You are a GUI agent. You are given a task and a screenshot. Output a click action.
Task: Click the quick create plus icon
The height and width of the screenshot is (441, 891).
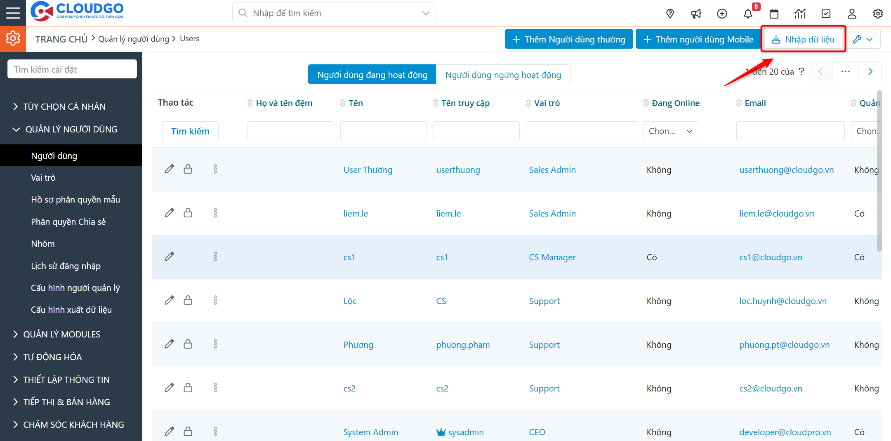coord(722,14)
